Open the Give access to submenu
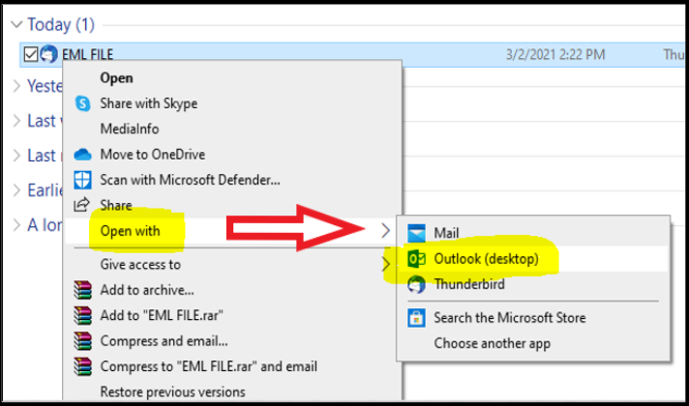689x406 pixels. 232,265
